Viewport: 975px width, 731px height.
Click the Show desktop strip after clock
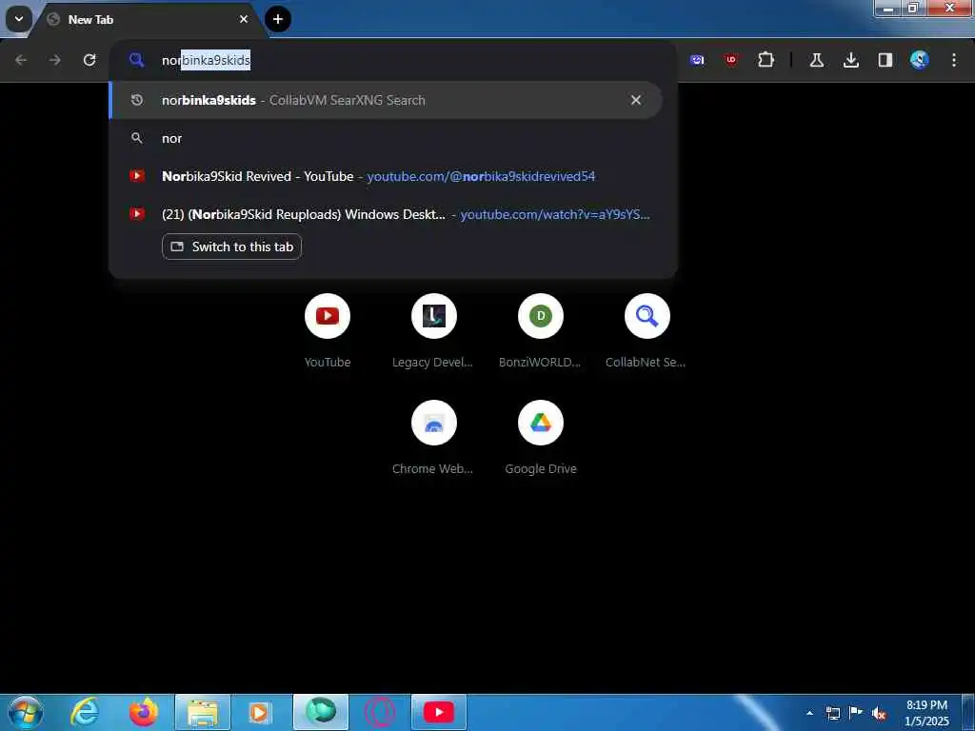pos(968,712)
